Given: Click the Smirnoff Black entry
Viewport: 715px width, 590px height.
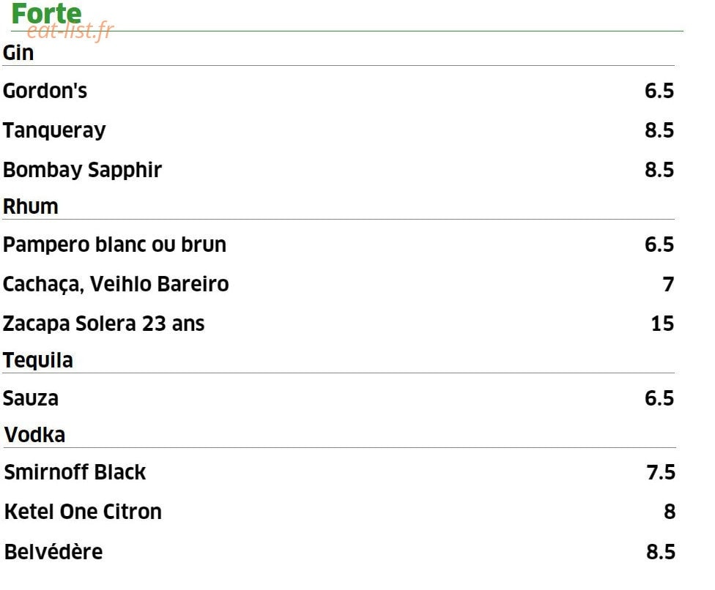Looking at the screenshot, I should click(x=75, y=472).
